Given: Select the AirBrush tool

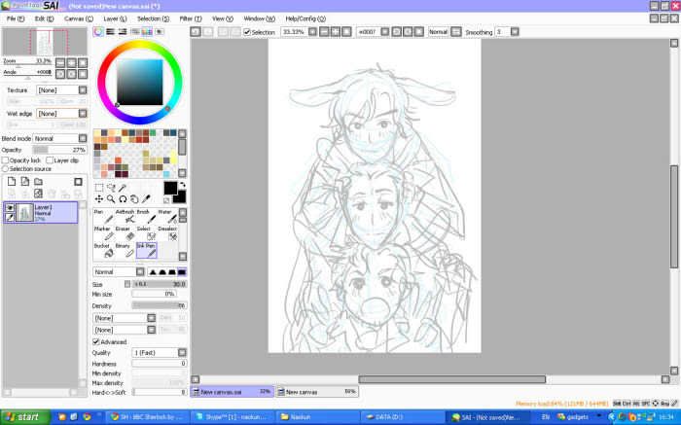Looking at the screenshot, I should pyautogui.click(x=124, y=217).
